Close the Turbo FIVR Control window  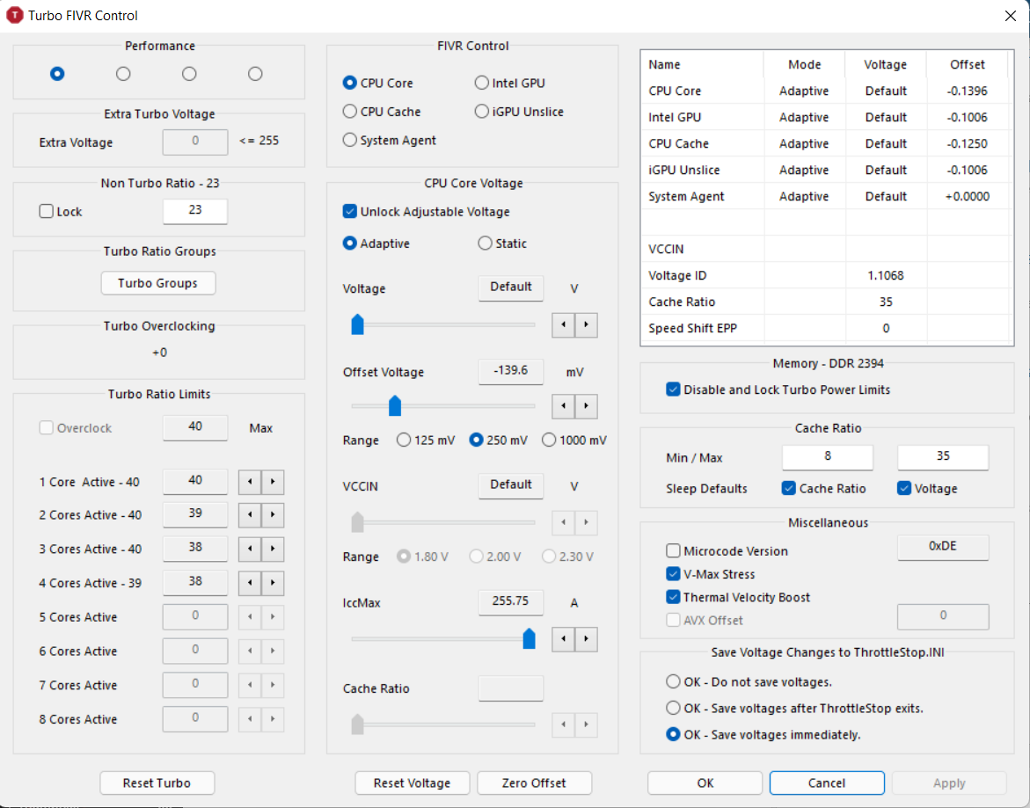(1011, 16)
